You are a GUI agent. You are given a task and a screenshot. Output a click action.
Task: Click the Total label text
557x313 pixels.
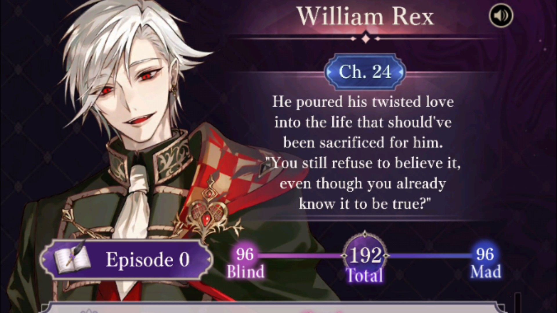coord(365,275)
